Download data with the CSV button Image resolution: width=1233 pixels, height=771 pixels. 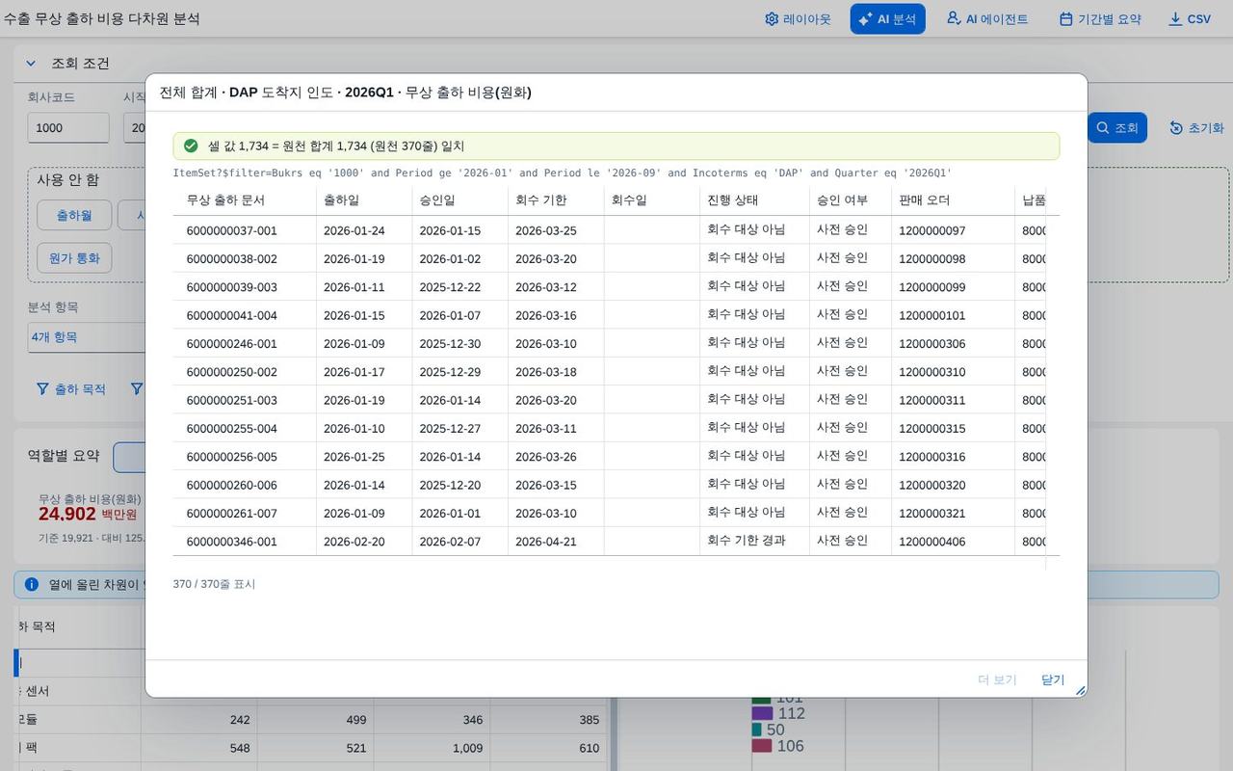coord(1190,19)
